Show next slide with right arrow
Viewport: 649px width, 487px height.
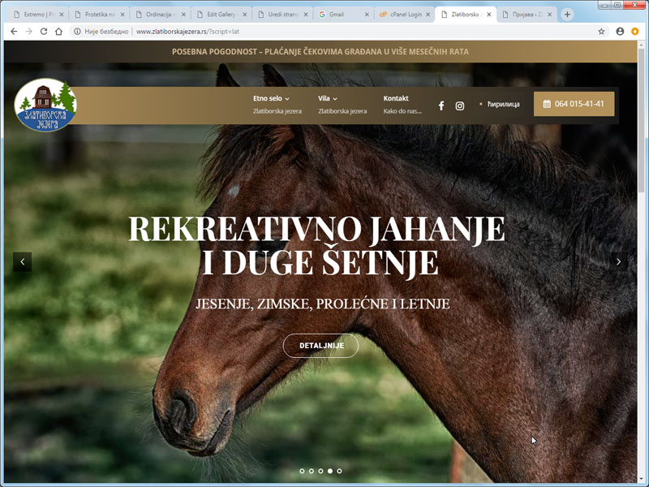(618, 261)
